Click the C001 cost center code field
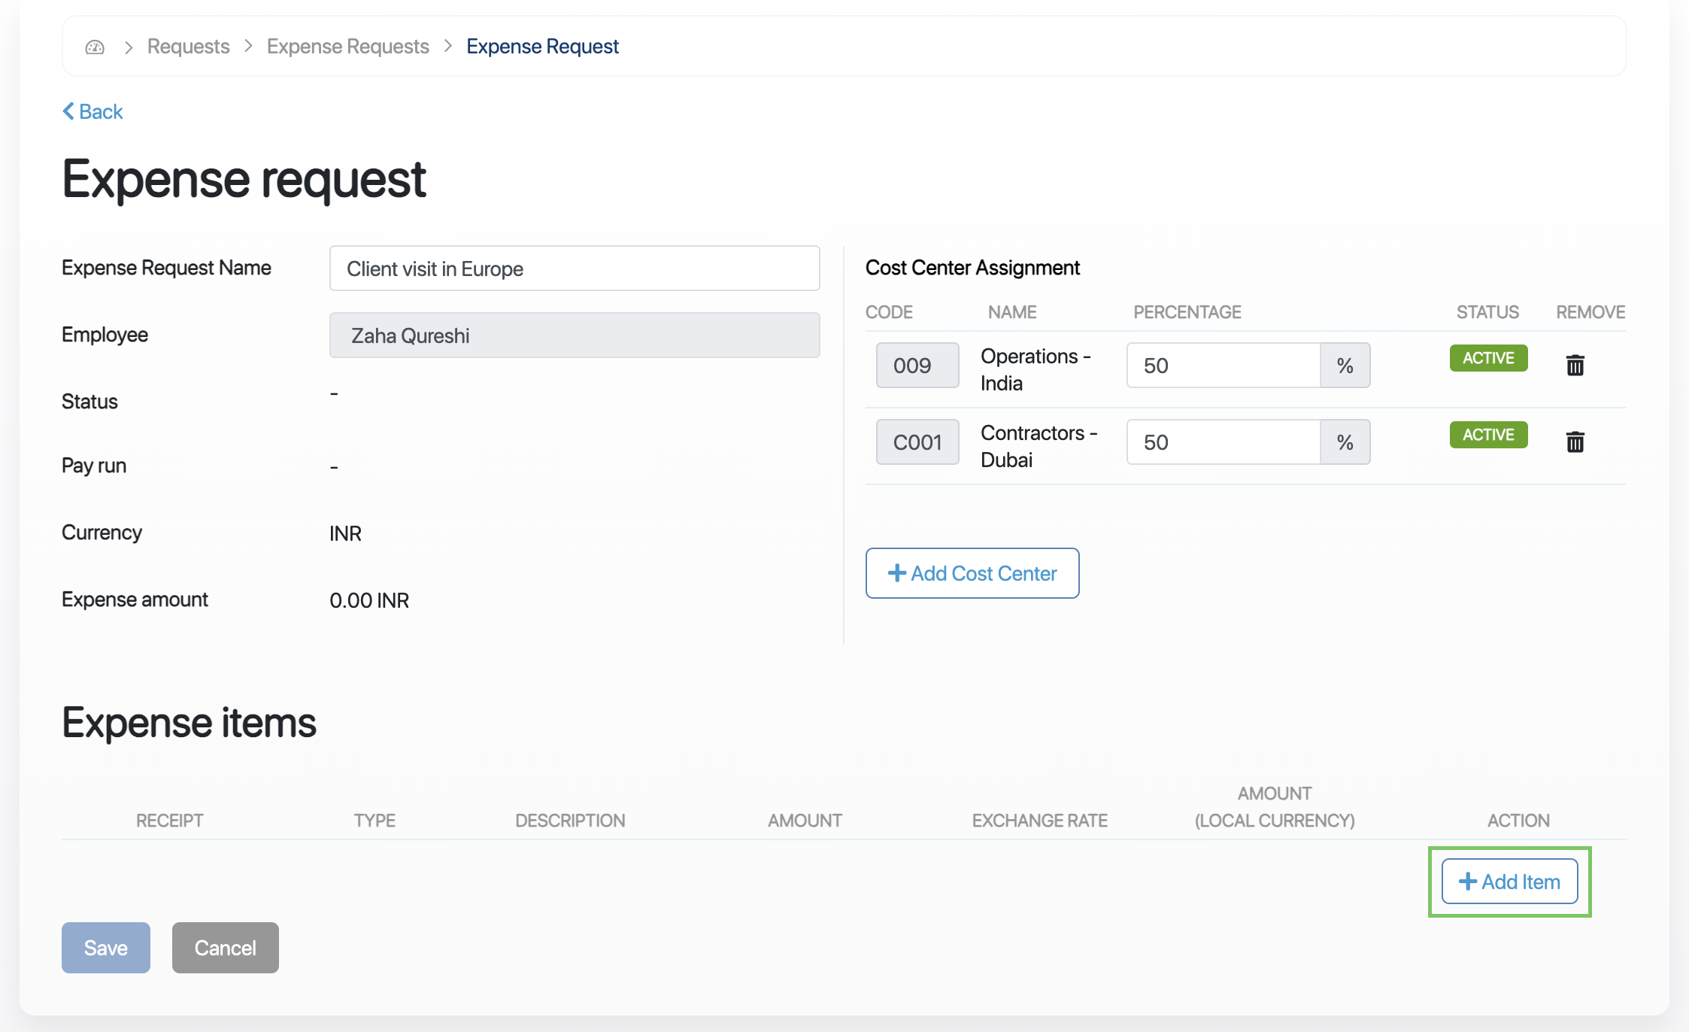 917,442
